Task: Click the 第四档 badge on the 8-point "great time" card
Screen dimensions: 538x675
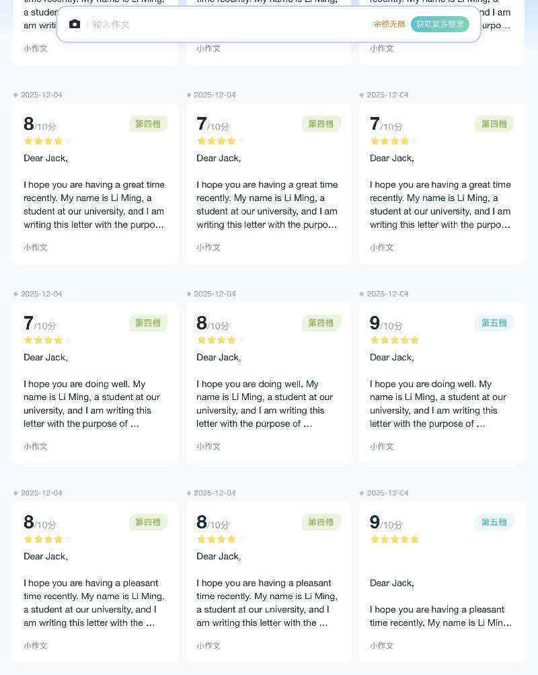Action: [x=148, y=124]
